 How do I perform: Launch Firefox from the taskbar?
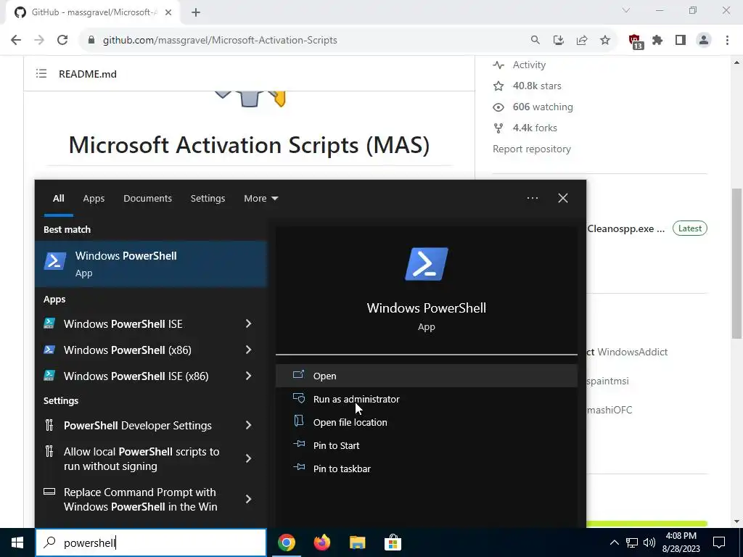click(x=321, y=542)
